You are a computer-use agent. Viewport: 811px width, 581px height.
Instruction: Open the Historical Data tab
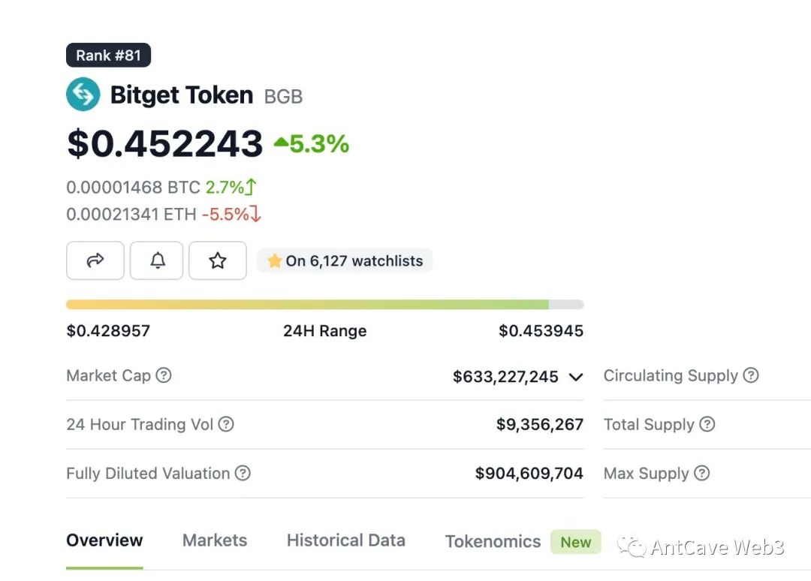click(345, 540)
